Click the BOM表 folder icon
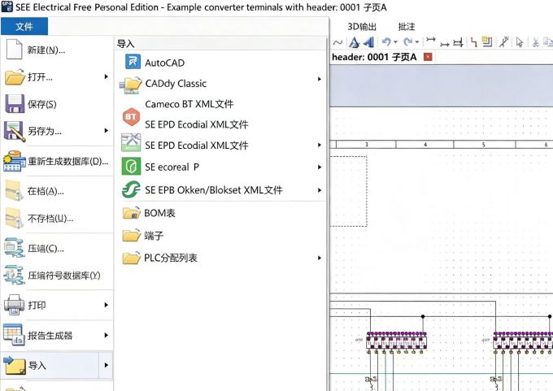 (132, 213)
